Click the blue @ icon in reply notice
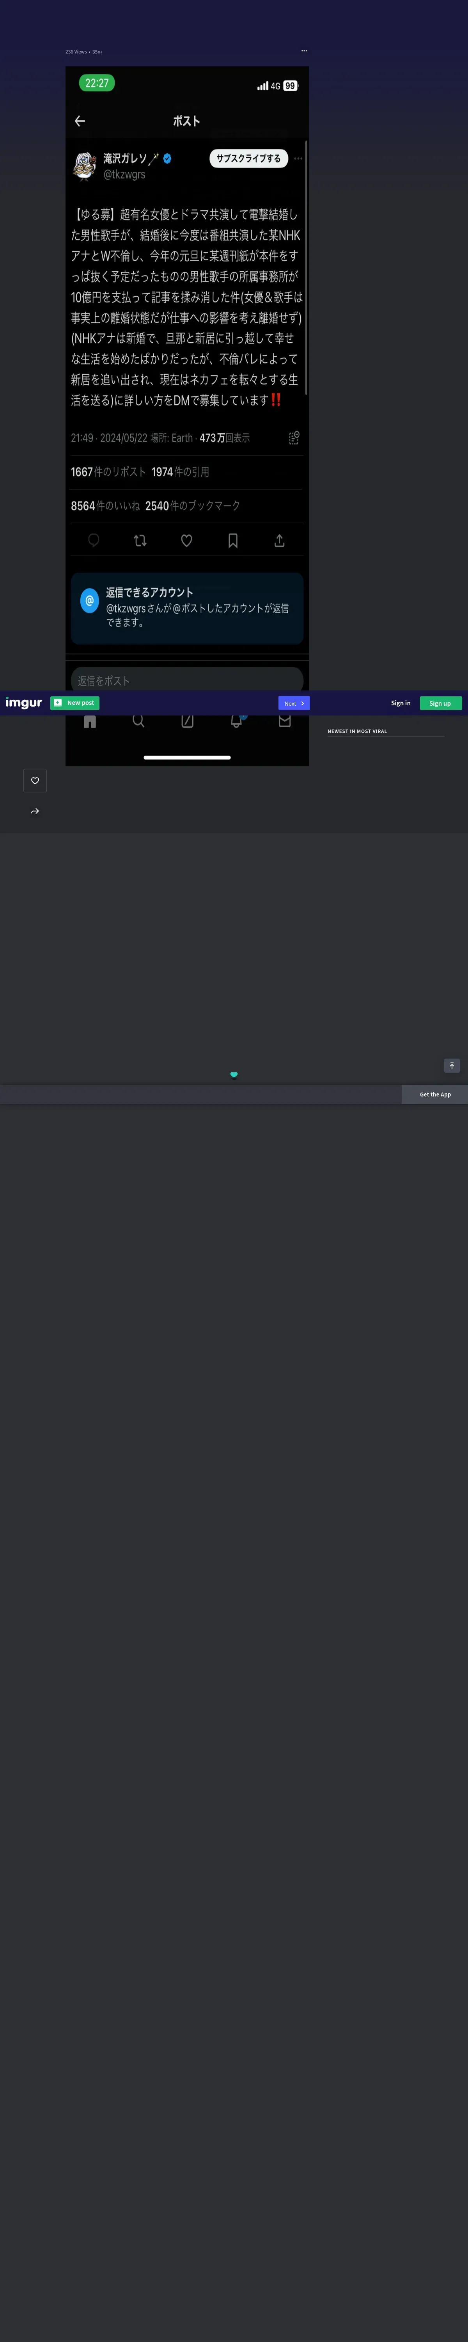Image resolution: width=468 pixels, height=2342 pixels. (89, 600)
